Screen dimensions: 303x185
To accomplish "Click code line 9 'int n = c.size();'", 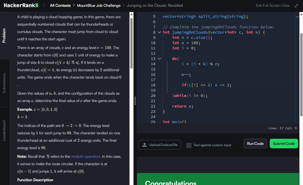I will pos(192,38).
